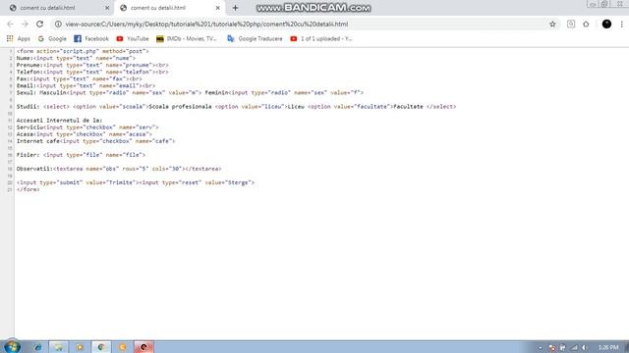The height and width of the screenshot is (353, 629).
Task: Open the Google bookmark
Action: click(52, 39)
